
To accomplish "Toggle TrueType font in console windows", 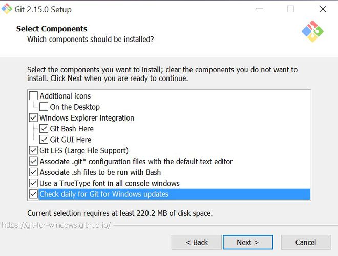I will [34, 183].
